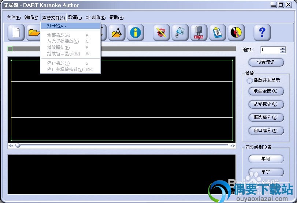This screenshot has height=203, width=297.
Task: Click the blue info circle icon
Action: 135,32
